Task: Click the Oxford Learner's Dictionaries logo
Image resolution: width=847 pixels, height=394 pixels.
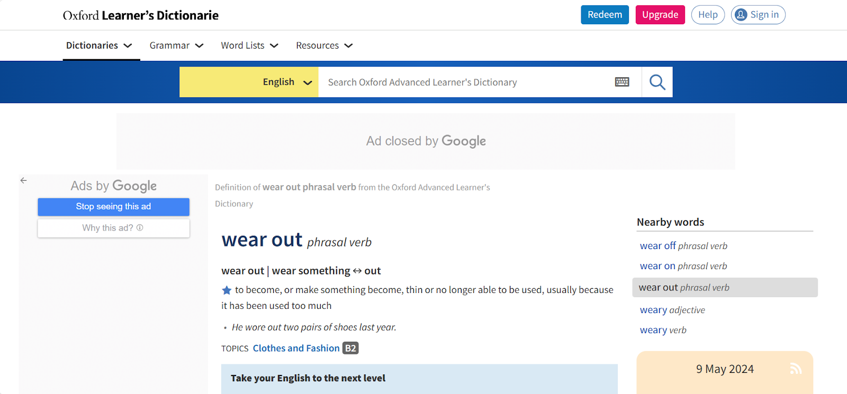Action: tap(140, 15)
